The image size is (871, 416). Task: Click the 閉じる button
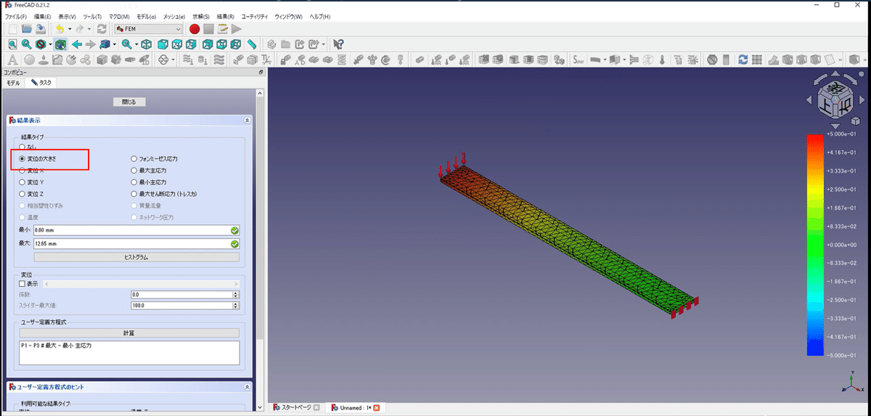tap(129, 102)
